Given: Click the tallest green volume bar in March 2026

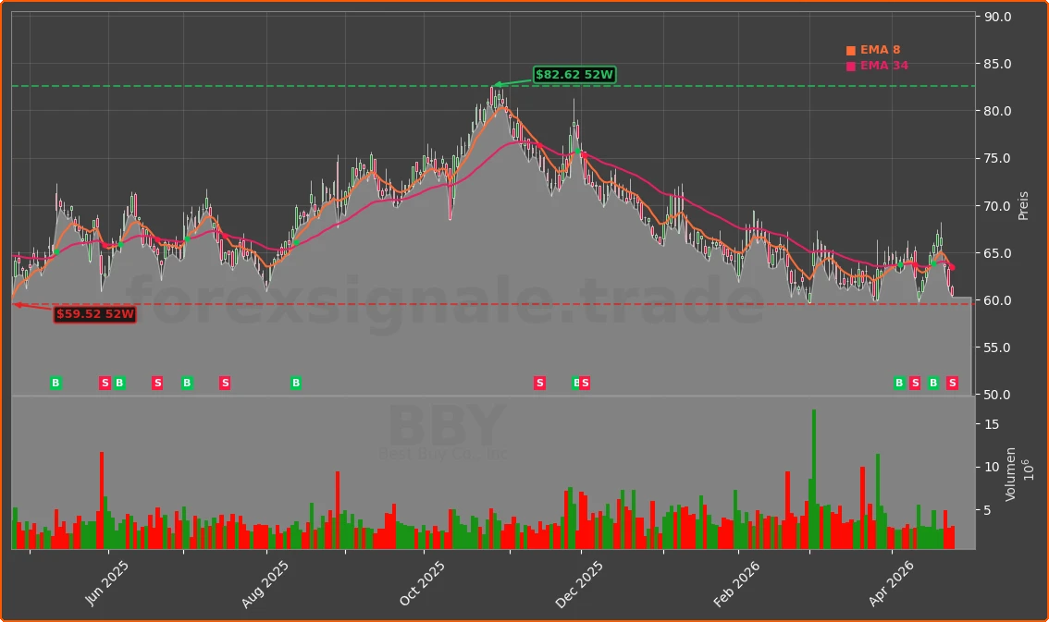Looking at the screenshot, I should coord(813,479).
